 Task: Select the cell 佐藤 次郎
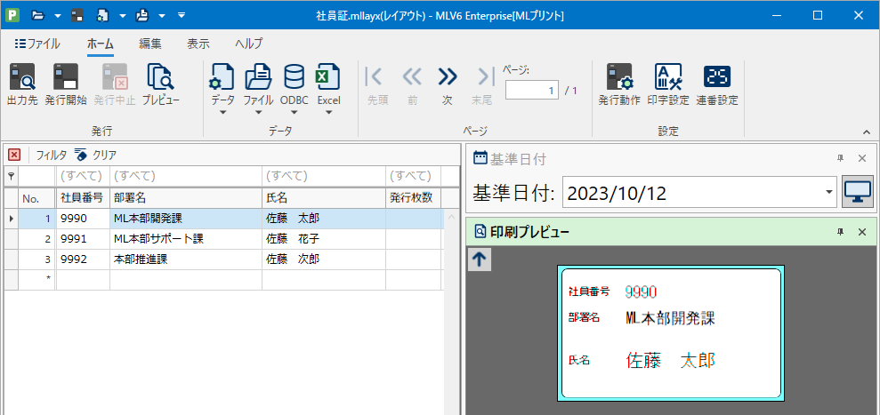coord(324,259)
